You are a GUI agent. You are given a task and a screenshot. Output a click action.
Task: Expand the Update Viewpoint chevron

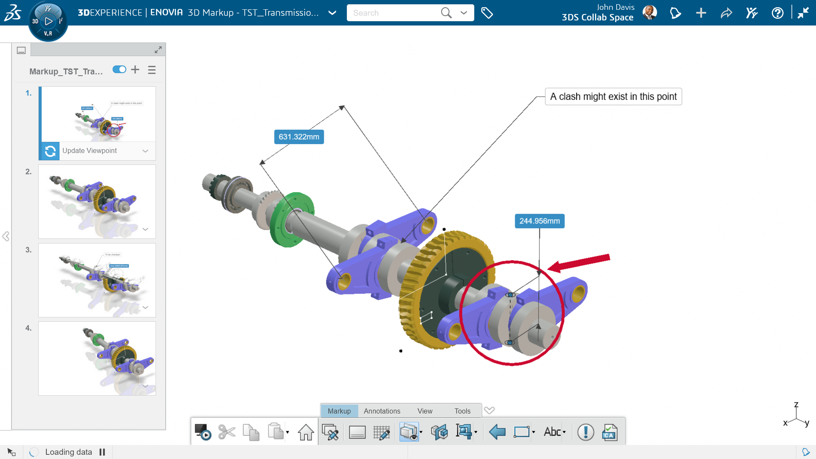[x=145, y=151]
